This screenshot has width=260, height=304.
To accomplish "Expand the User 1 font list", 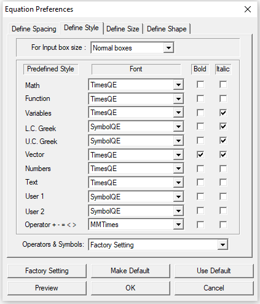I will [178, 197].
